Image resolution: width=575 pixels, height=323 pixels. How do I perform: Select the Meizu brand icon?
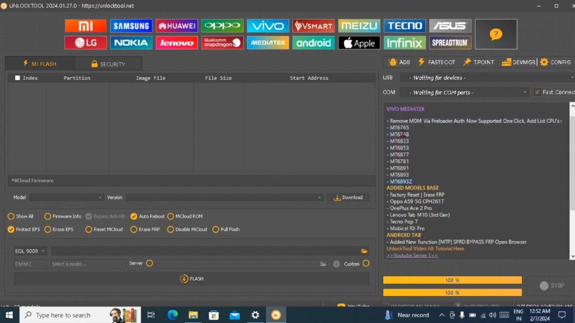359,26
